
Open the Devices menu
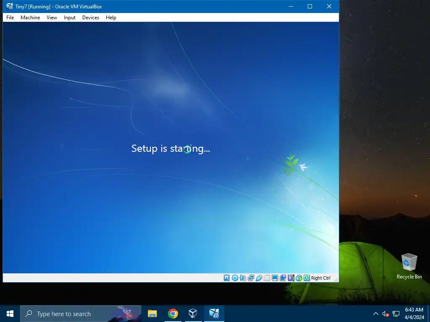click(x=91, y=18)
